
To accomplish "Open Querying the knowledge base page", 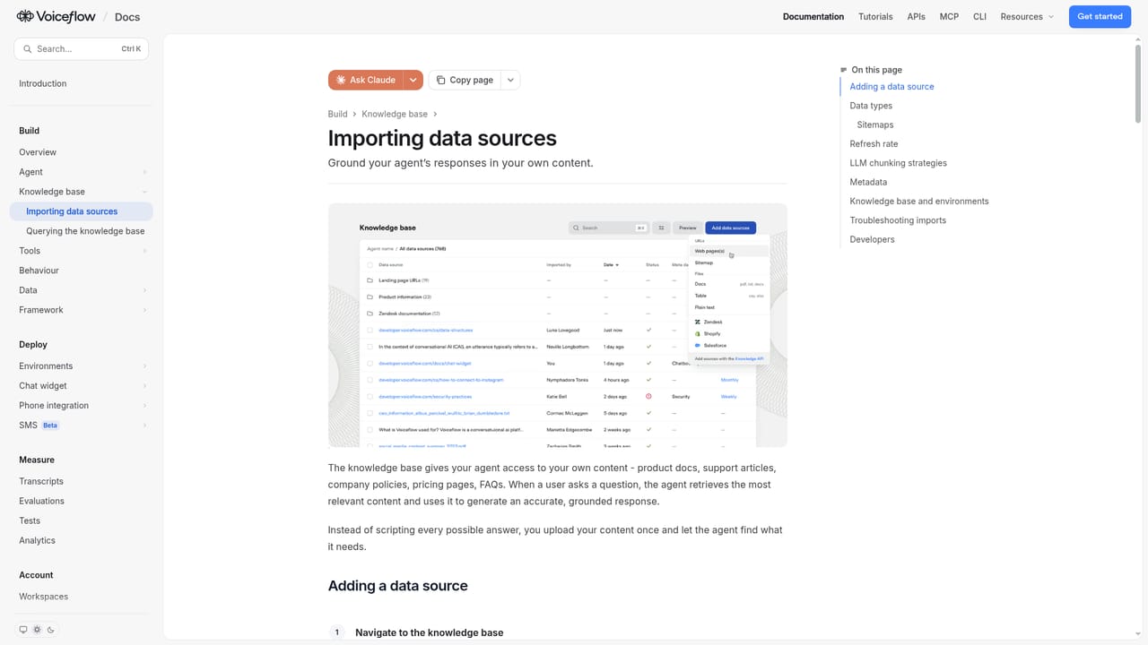I will pyautogui.click(x=85, y=231).
